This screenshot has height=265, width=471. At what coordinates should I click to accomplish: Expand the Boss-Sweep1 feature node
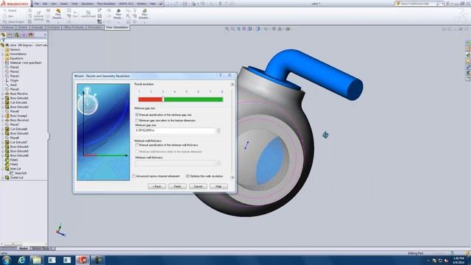(3, 116)
